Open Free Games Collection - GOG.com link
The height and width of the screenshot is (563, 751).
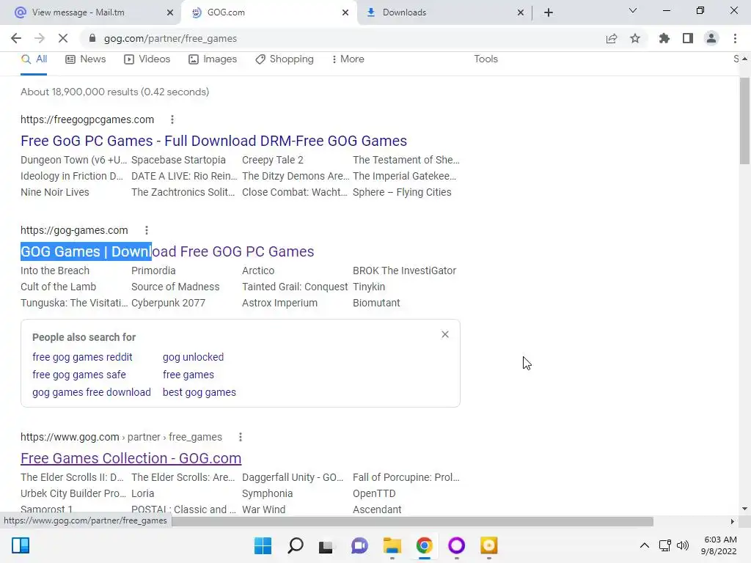click(131, 458)
